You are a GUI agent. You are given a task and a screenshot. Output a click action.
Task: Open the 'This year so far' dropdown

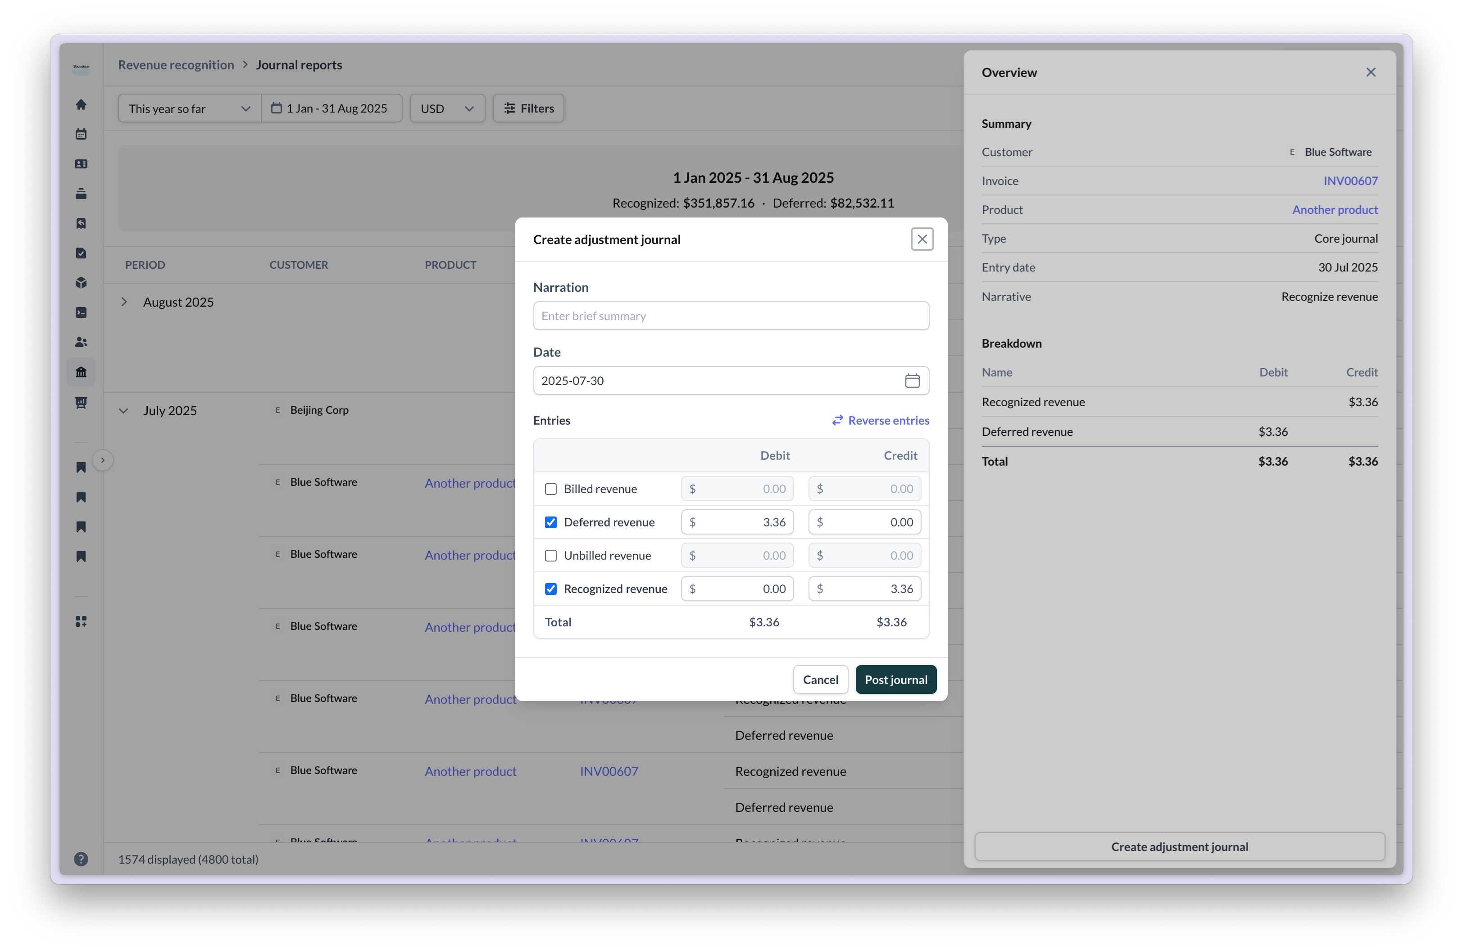[x=189, y=108]
